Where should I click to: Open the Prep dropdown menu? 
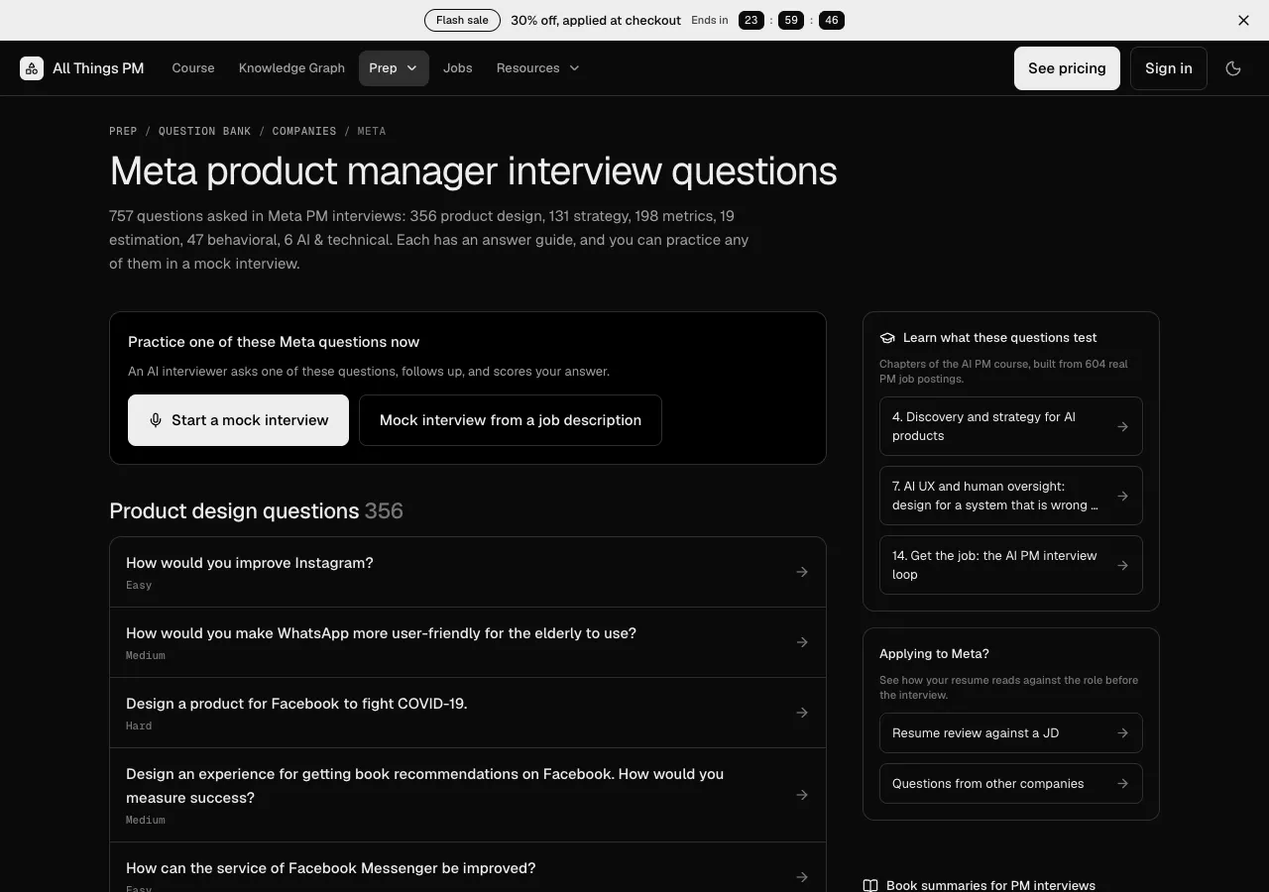click(x=394, y=68)
